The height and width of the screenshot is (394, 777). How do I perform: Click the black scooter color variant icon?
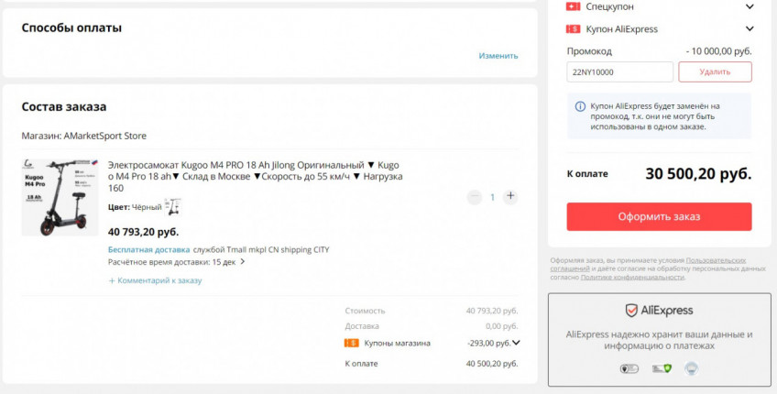[x=172, y=207]
